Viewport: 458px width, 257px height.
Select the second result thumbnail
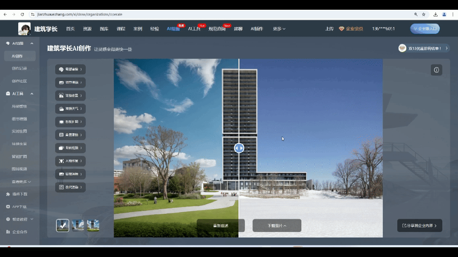click(x=78, y=225)
